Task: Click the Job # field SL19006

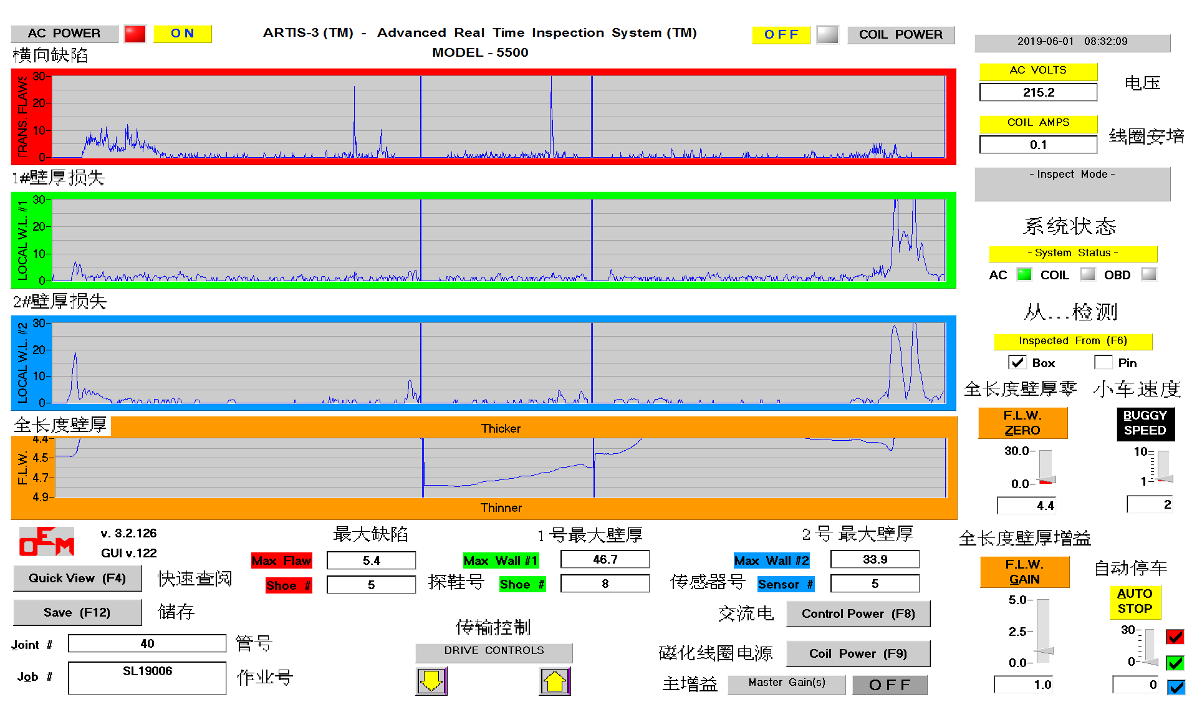Action: click(147, 678)
